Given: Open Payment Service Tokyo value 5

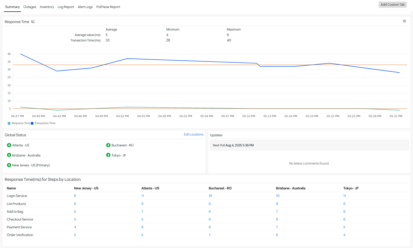Looking at the screenshot, I should pos(344,227).
